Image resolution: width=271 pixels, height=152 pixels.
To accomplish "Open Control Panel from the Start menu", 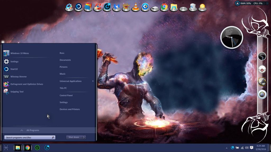I will tap(66, 96).
